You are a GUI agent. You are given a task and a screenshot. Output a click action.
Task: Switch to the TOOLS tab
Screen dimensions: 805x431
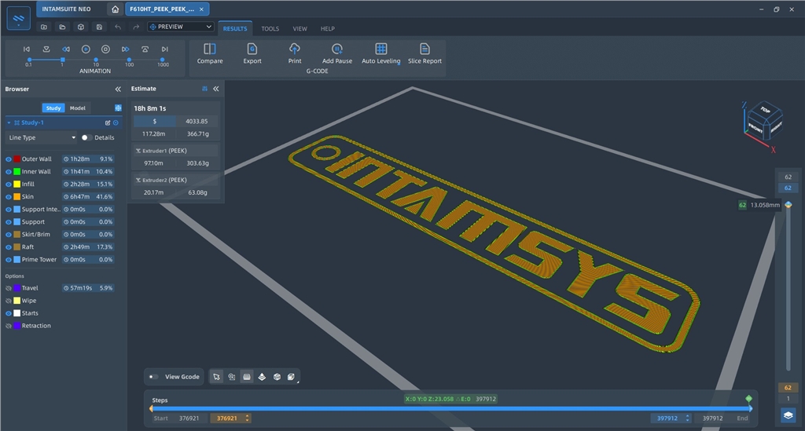pos(270,29)
